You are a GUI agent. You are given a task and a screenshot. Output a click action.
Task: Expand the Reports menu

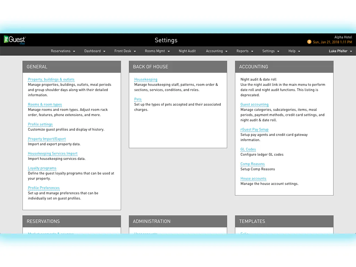245,51
